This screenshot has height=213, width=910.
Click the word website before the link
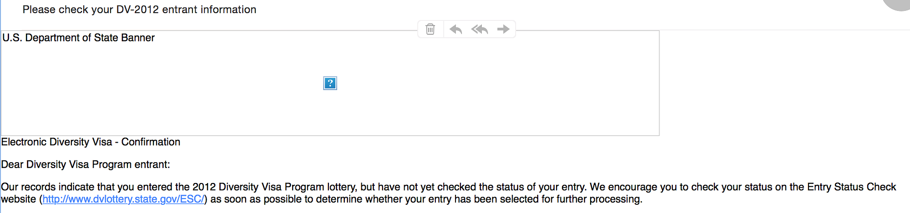(18, 199)
